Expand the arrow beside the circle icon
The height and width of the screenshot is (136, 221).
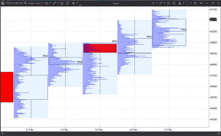click(x=191, y=3)
